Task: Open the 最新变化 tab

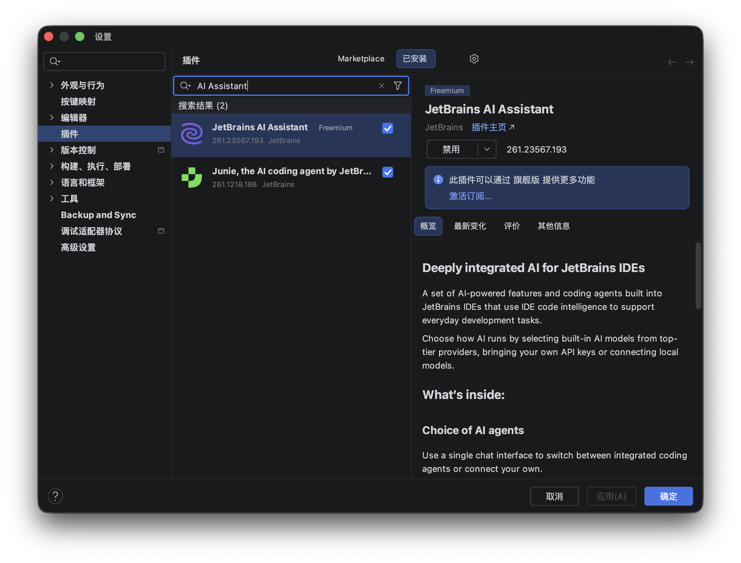Action: 470,226
